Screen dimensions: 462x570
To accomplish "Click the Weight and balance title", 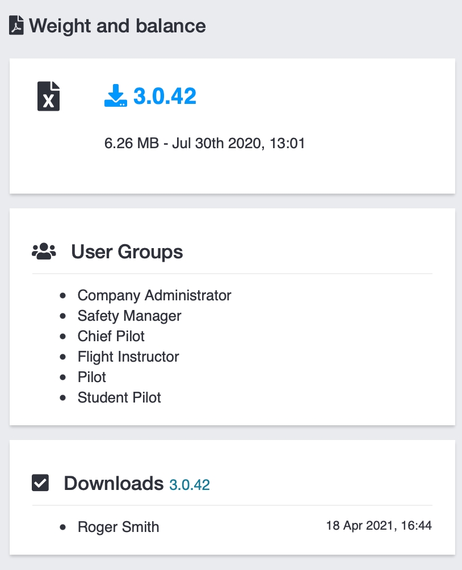I will click(x=117, y=26).
